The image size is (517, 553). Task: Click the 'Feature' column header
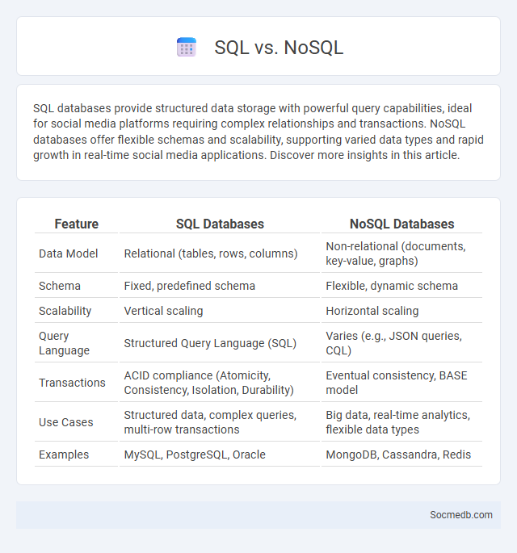click(x=76, y=224)
